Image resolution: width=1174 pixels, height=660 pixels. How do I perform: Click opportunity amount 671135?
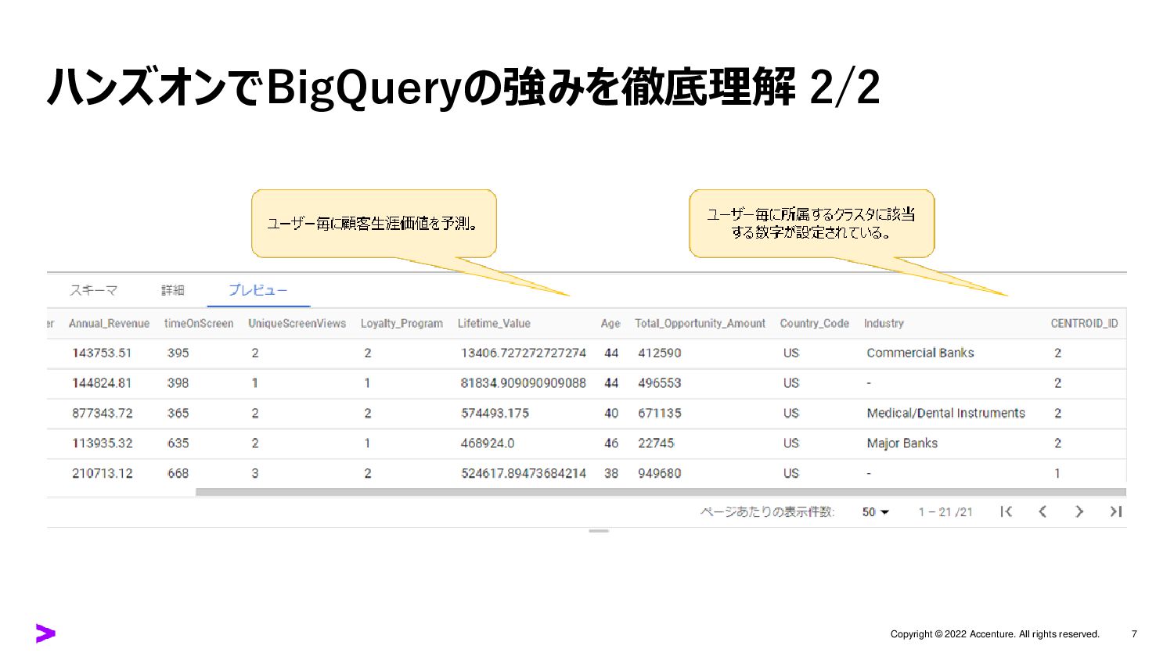[x=660, y=413]
